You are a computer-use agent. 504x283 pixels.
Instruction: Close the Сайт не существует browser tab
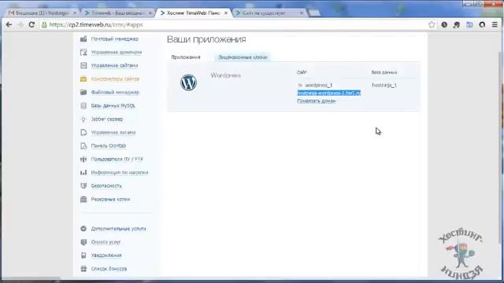pos(302,13)
